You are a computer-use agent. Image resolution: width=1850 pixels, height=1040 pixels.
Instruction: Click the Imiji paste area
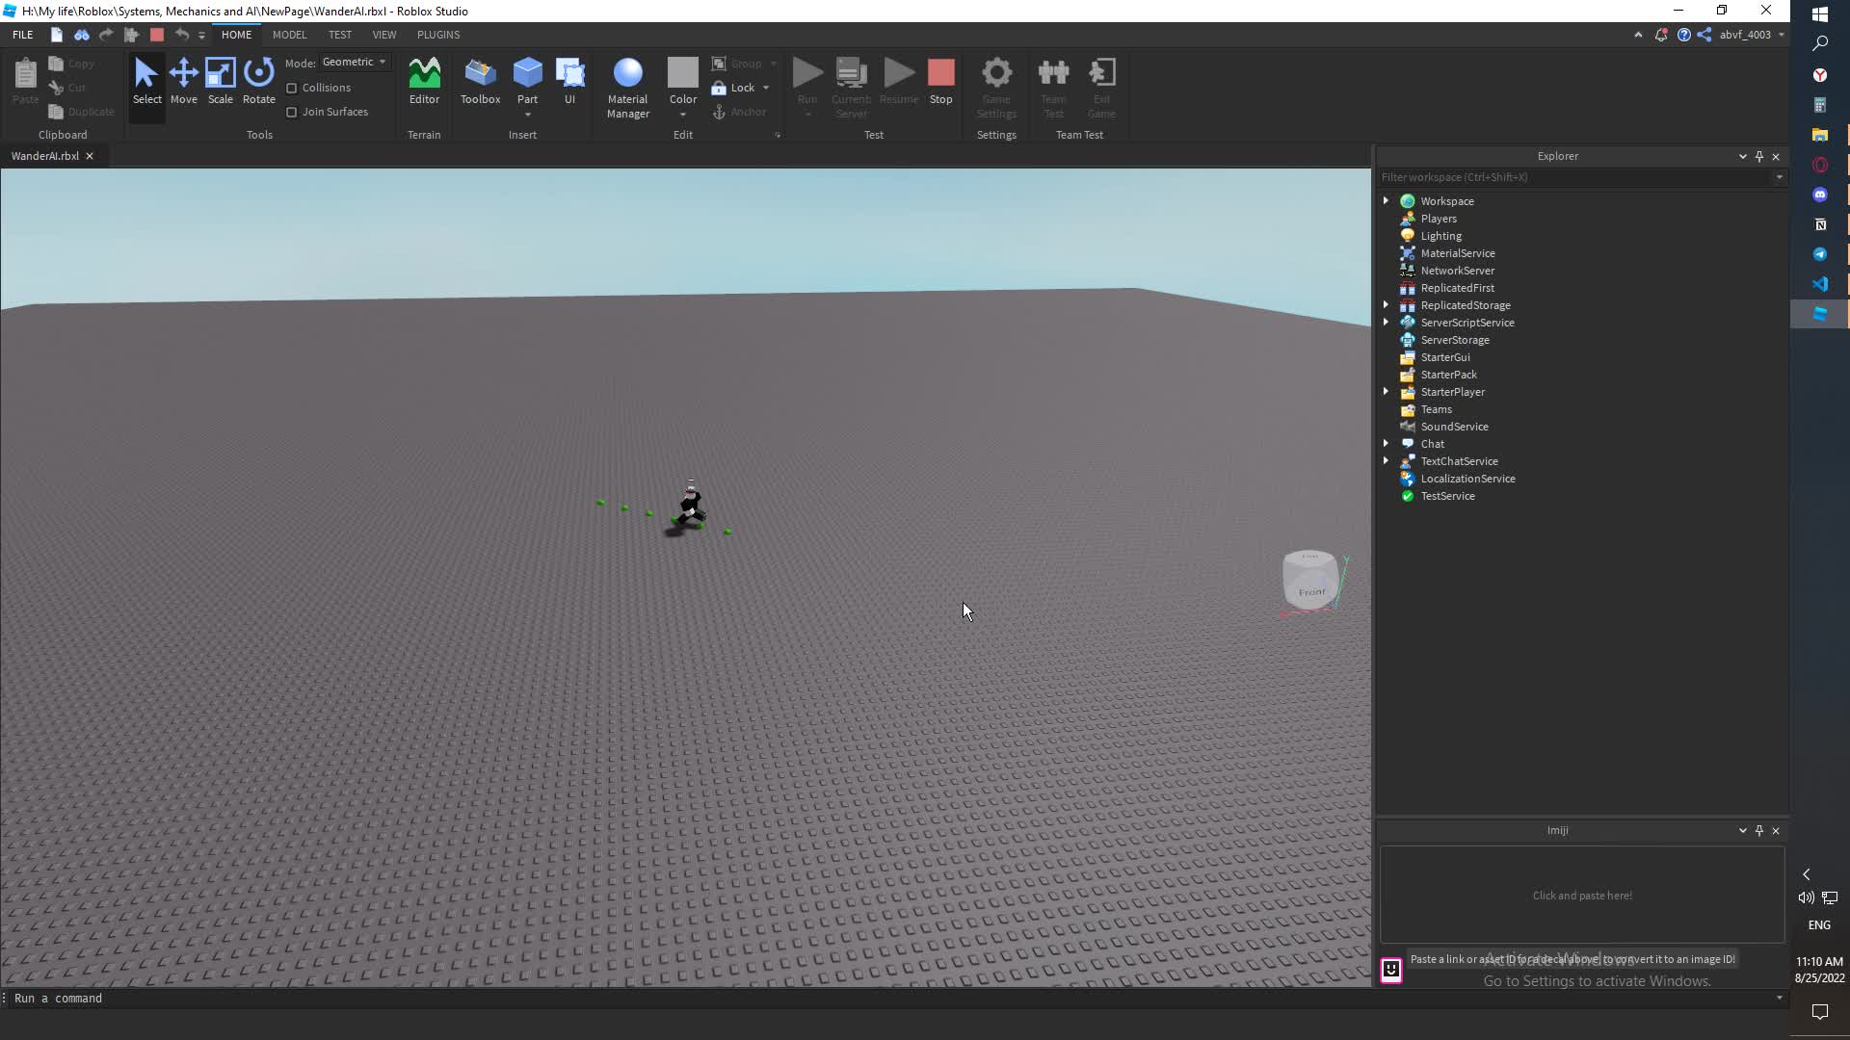point(1582,896)
